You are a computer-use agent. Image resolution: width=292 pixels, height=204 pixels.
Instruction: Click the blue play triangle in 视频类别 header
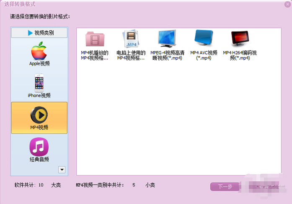[x=30, y=33]
